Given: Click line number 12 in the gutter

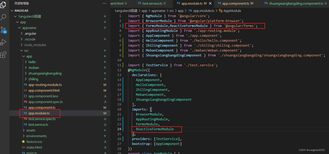Looking at the screenshot, I should coord(119,70).
